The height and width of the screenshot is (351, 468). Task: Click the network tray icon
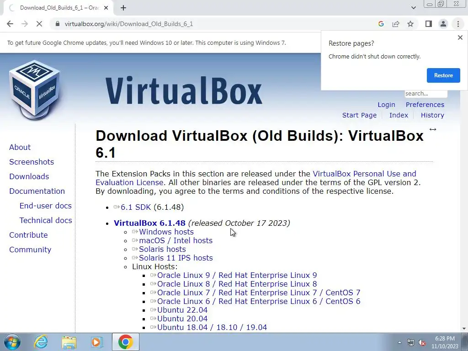[411, 343]
